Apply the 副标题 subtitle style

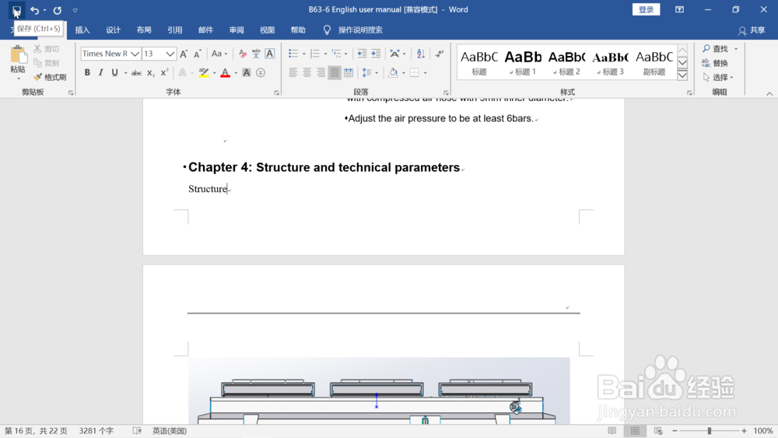click(654, 62)
